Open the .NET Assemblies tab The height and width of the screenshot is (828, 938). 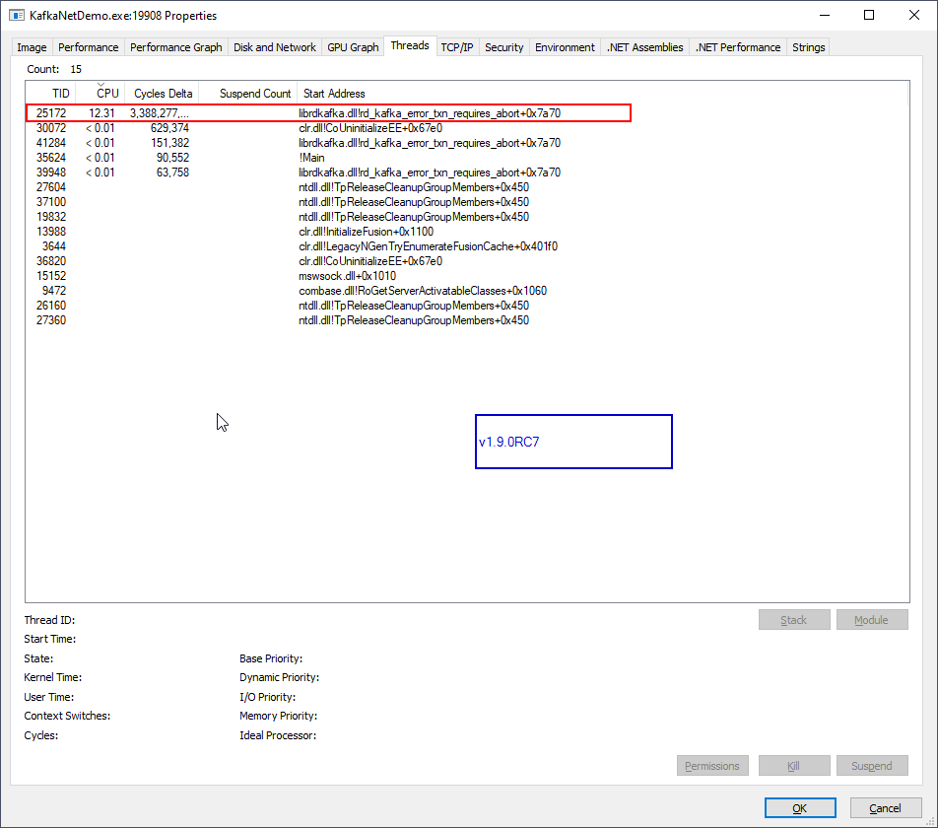click(645, 46)
